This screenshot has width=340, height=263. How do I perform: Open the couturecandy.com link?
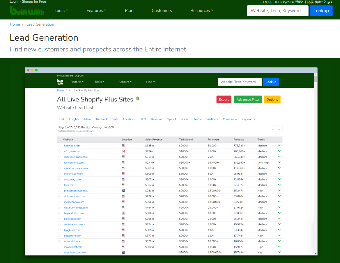(x=75, y=224)
